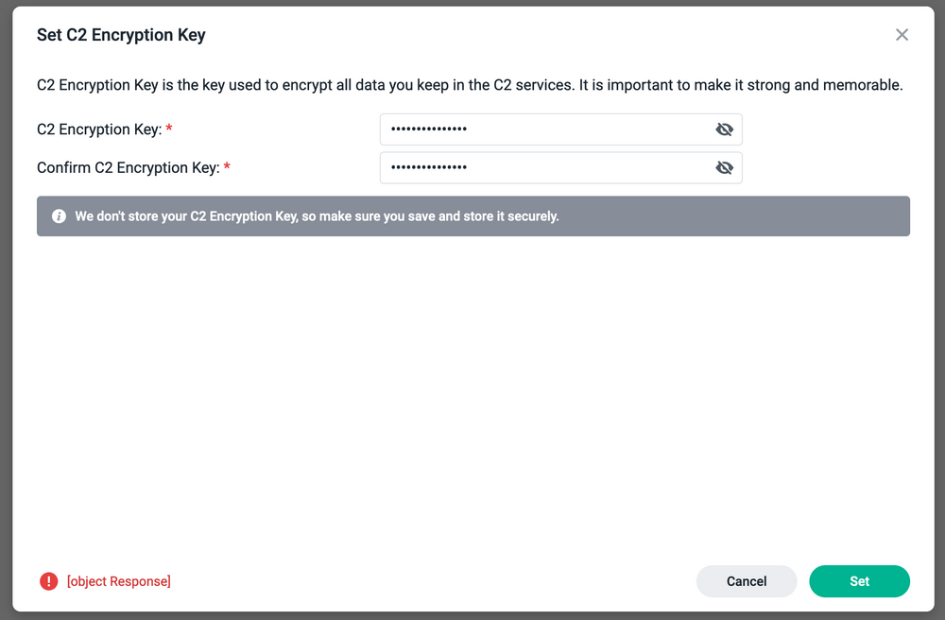Show the C2 Encryption Key characters
This screenshot has height=620, width=945.
point(724,129)
